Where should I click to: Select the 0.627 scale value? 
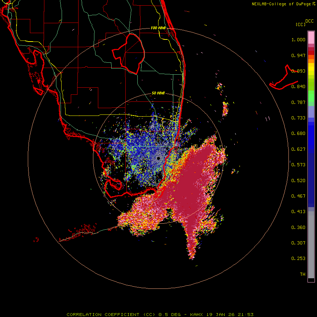tap(298, 149)
